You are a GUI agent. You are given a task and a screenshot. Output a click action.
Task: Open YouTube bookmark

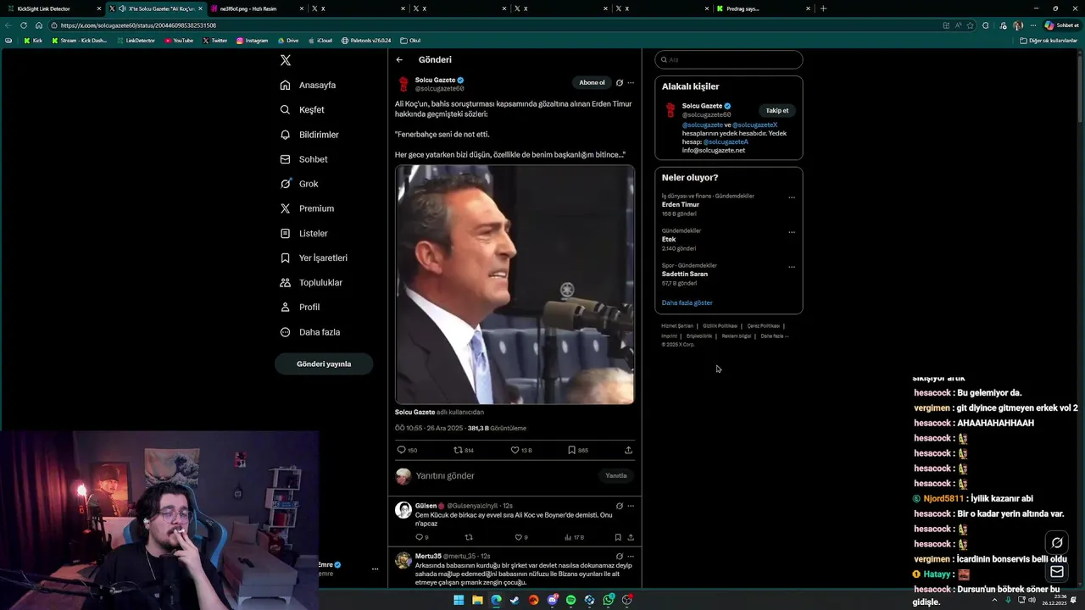point(179,41)
